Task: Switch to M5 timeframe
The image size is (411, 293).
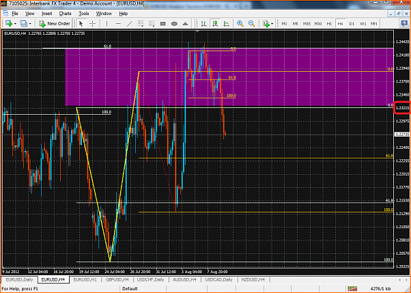Action: 296,24
